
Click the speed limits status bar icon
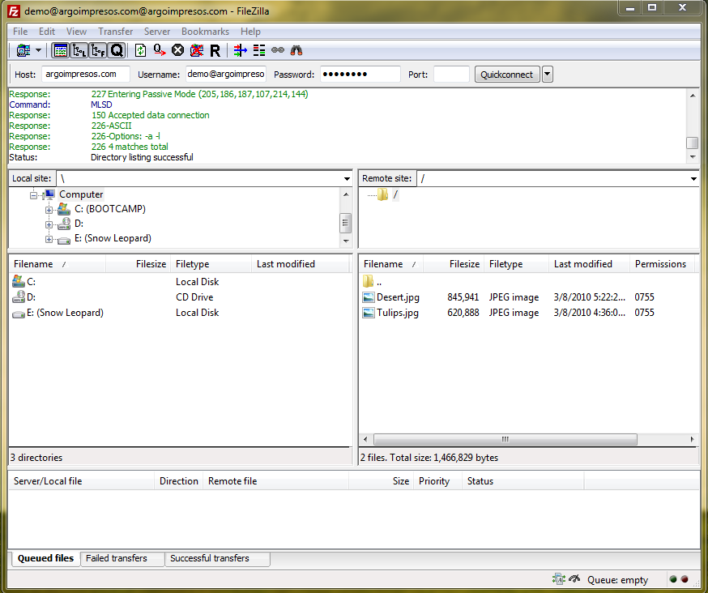pyautogui.click(x=574, y=578)
